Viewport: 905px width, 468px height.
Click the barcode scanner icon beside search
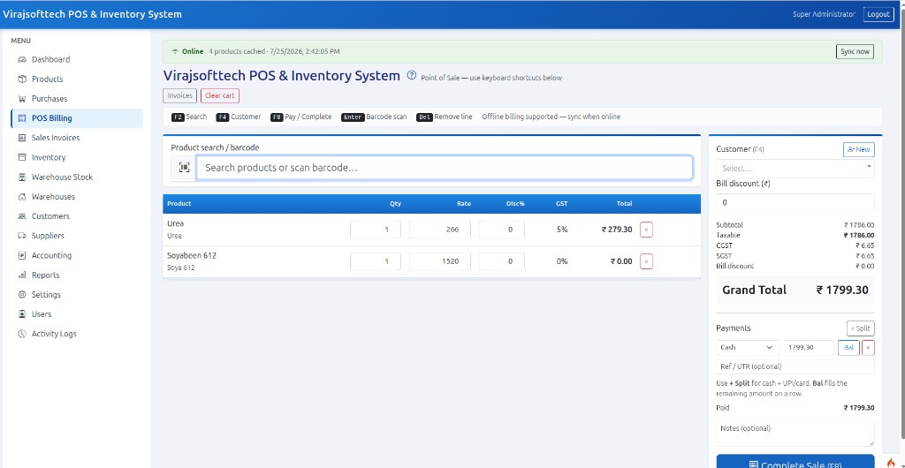pyautogui.click(x=184, y=168)
